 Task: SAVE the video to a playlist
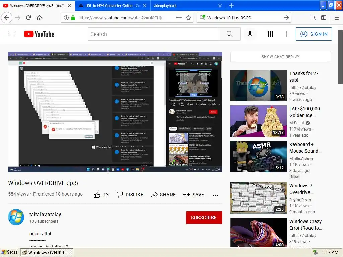pos(193,195)
